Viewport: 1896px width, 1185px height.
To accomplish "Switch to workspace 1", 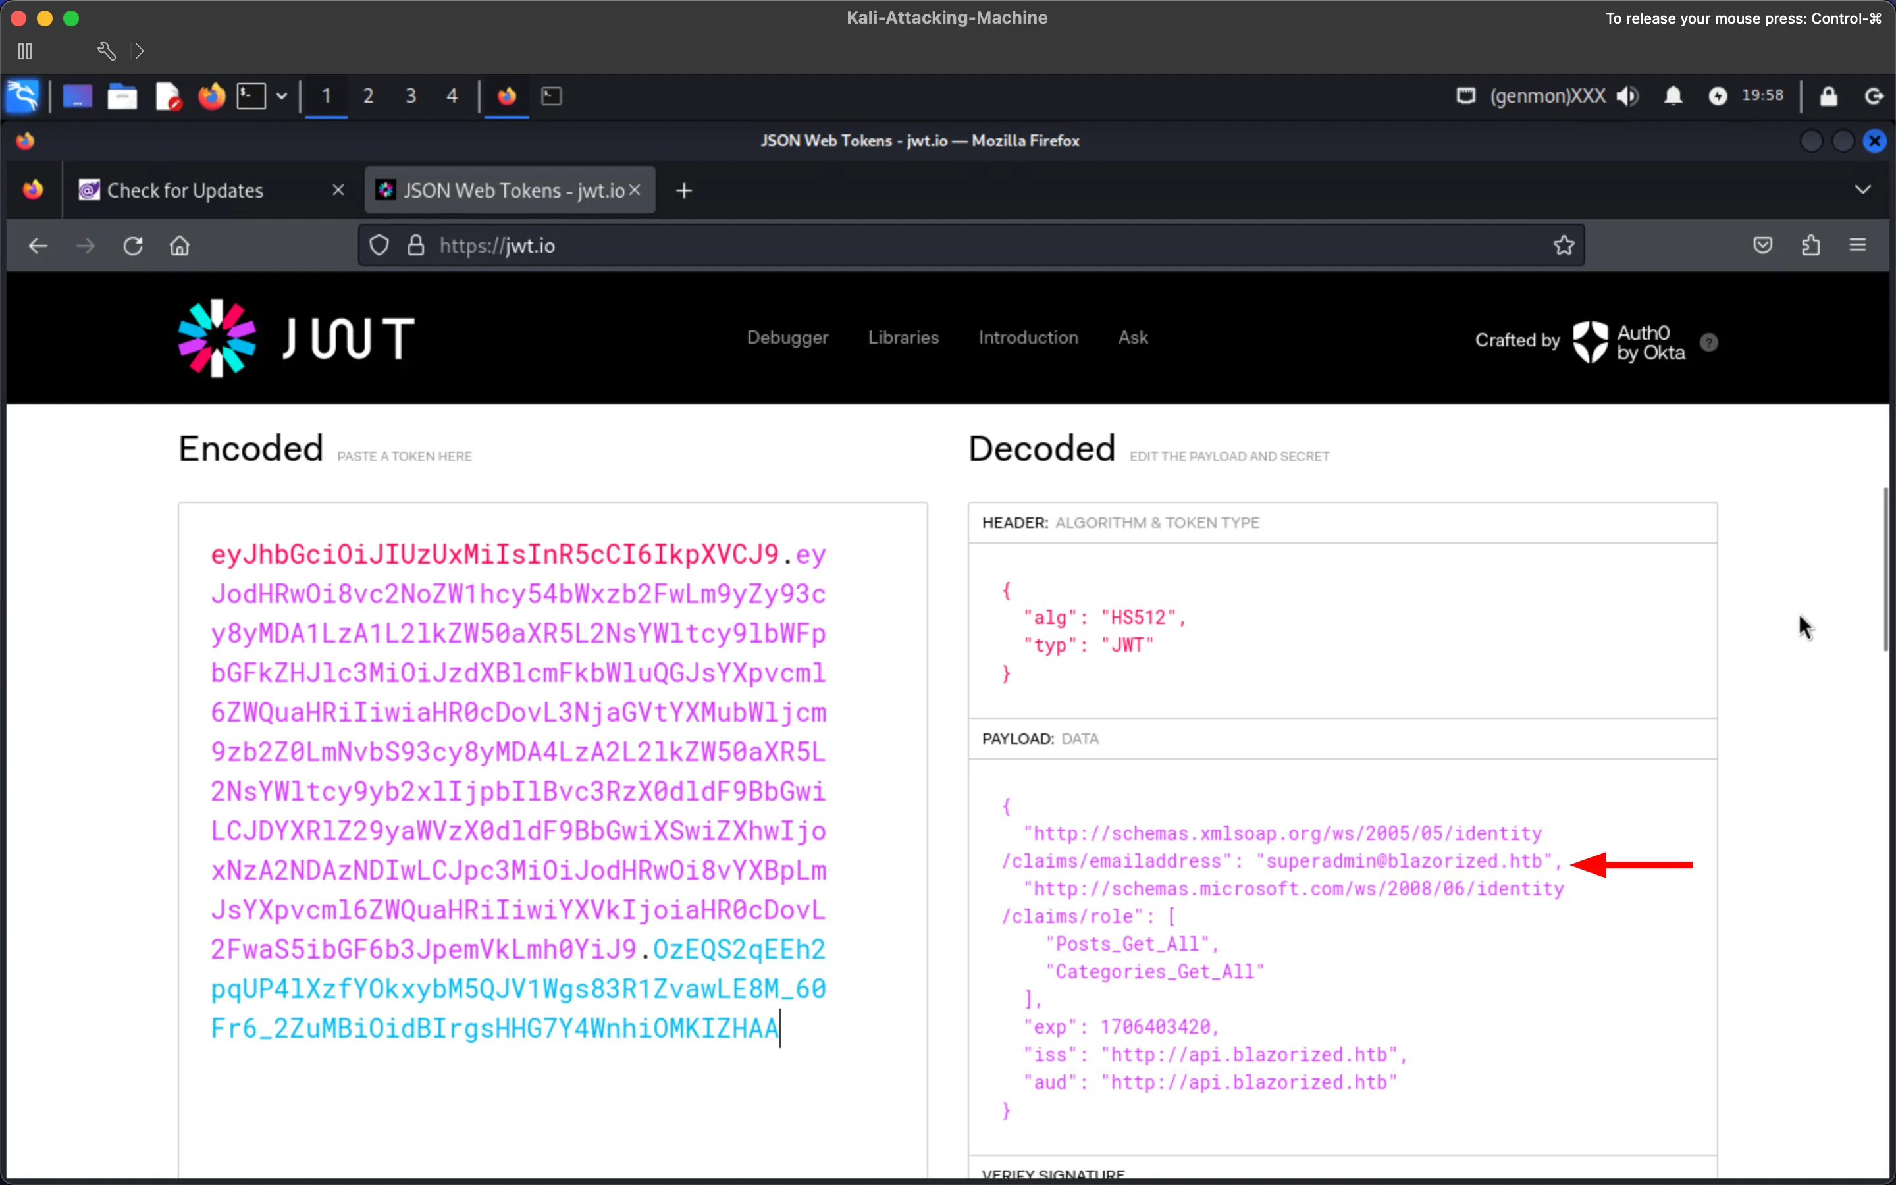I will tap(327, 95).
